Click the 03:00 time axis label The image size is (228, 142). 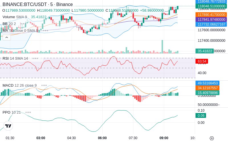[x=41, y=138]
